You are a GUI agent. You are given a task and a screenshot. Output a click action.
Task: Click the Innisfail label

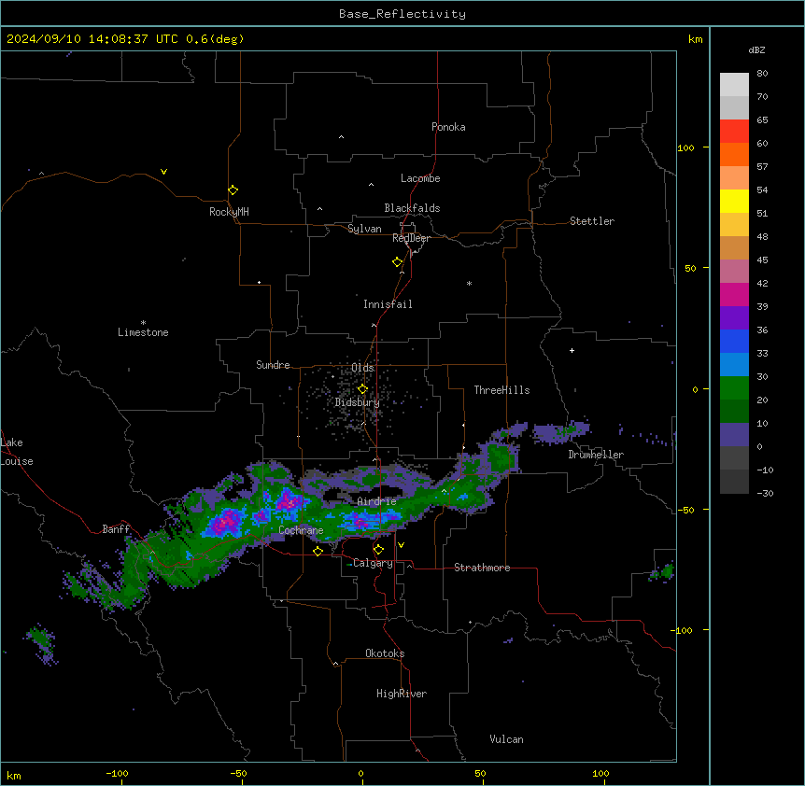coord(388,304)
